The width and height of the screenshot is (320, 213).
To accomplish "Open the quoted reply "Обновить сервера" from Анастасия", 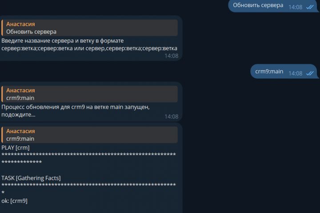I will (90, 28).
